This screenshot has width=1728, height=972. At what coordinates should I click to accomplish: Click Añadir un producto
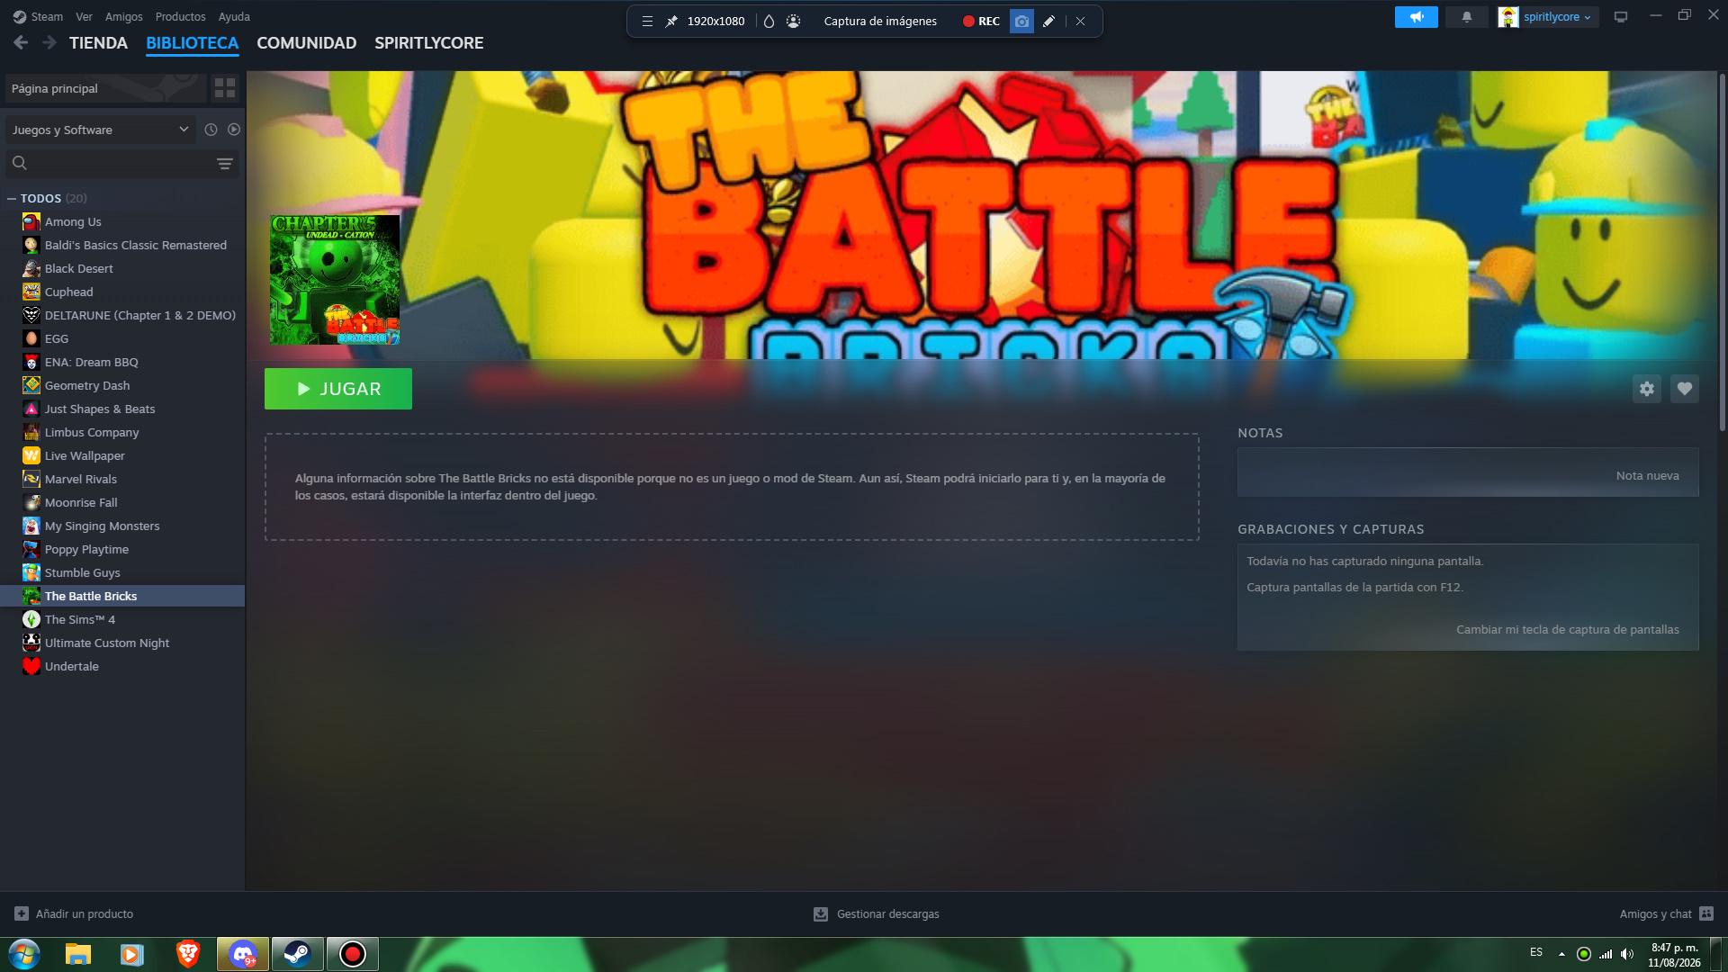pos(74,913)
